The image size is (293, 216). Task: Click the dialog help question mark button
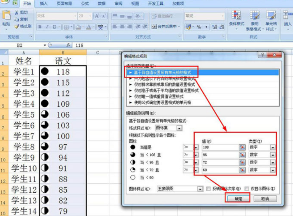(x=263, y=55)
